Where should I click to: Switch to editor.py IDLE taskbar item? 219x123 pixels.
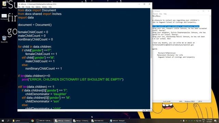point(63,121)
